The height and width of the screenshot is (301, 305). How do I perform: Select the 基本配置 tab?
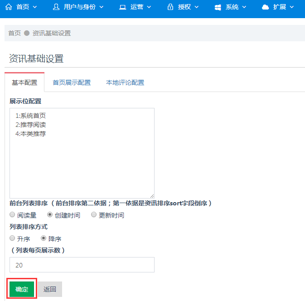click(x=24, y=83)
